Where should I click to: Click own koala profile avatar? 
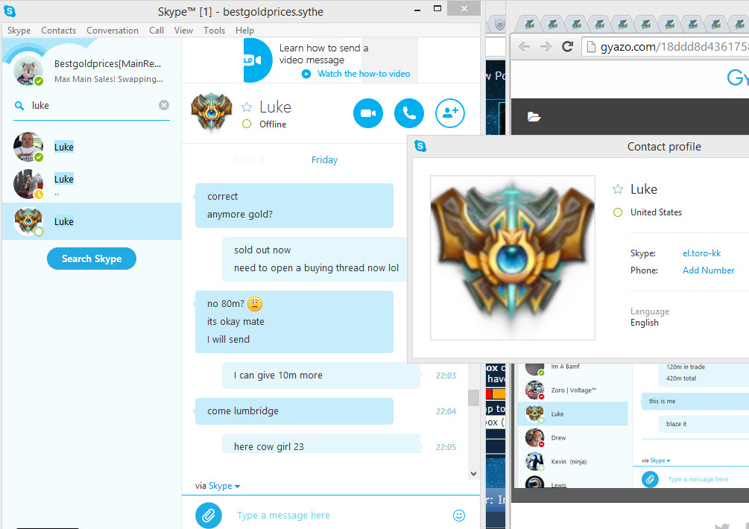tap(28, 70)
